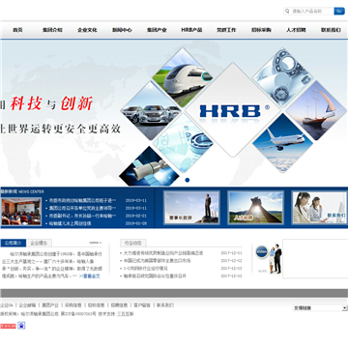Click the HRB logo diamond in banner
The image size is (348, 348).
pyautogui.click(x=233, y=110)
